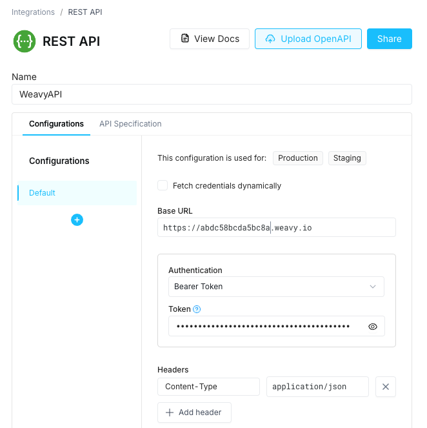Screen dimensions: 427x428
Task: Click the Add header button
Action: 194,412
